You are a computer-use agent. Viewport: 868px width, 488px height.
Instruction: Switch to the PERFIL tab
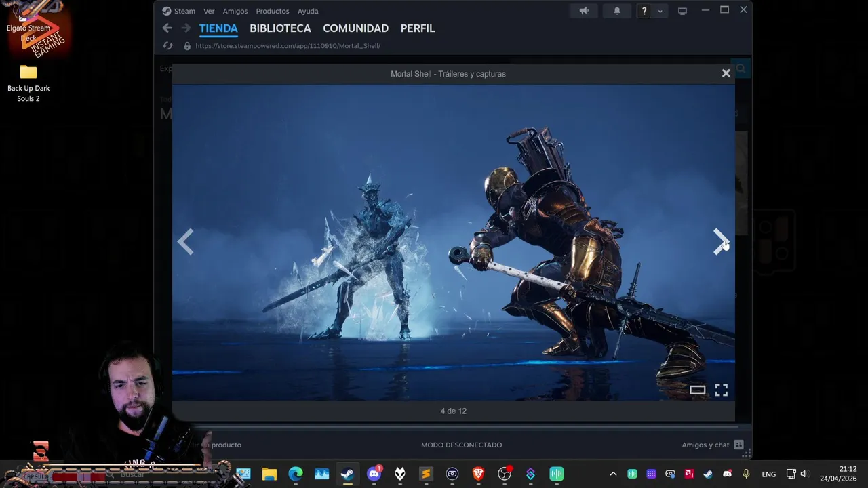tap(418, 28)
